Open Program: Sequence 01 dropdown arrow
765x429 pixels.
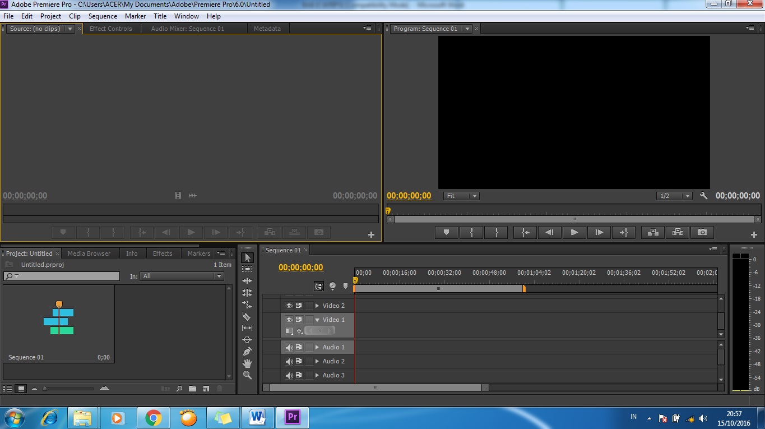click(x=467, y=29)
